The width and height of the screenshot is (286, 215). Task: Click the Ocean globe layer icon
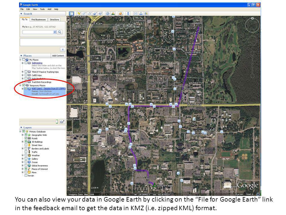[29, 162]
